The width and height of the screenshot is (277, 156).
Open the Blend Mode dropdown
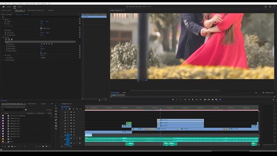[48, 58]
